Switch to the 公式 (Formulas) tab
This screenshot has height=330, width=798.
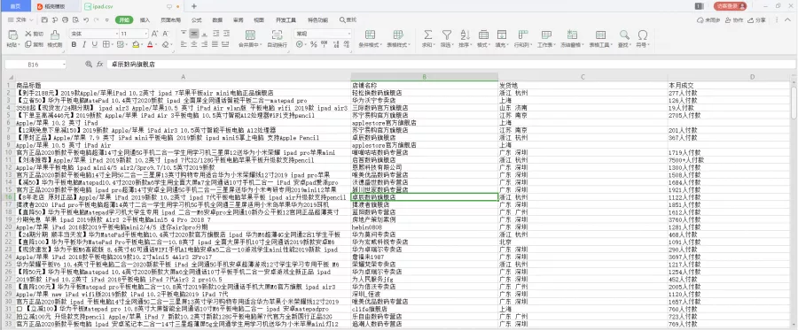(197, 19)
